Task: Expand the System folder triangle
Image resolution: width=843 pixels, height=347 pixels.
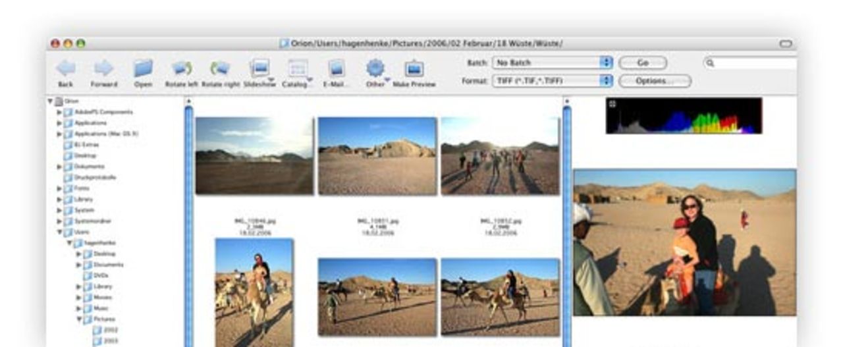Action: pyautogui.click(x=59, y=210)
